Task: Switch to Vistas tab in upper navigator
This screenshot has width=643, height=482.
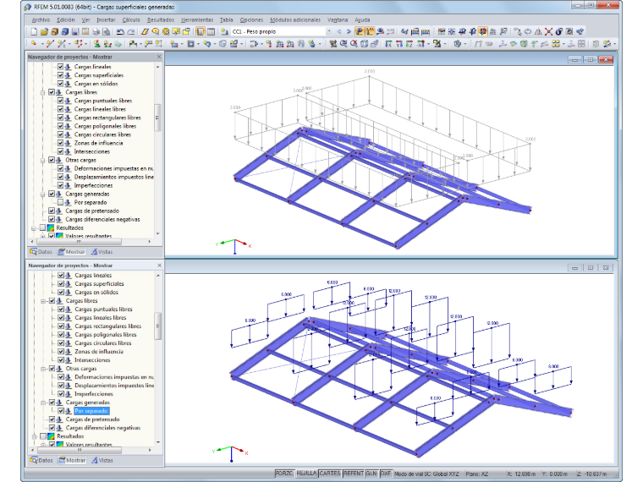Action: (x=102, y=252)
